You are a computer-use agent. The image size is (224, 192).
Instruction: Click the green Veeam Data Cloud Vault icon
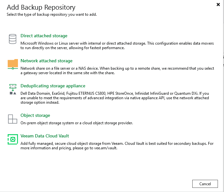pos(12,139)
